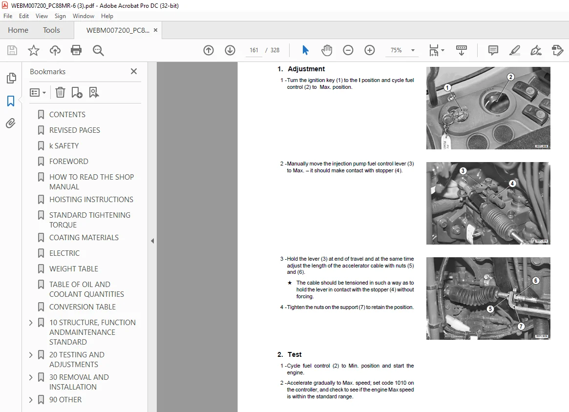Open HOW TO READ THE SHOP MANUAL bookmark
The width and height of the screenshot is (569, 412).
coord(91,182)
